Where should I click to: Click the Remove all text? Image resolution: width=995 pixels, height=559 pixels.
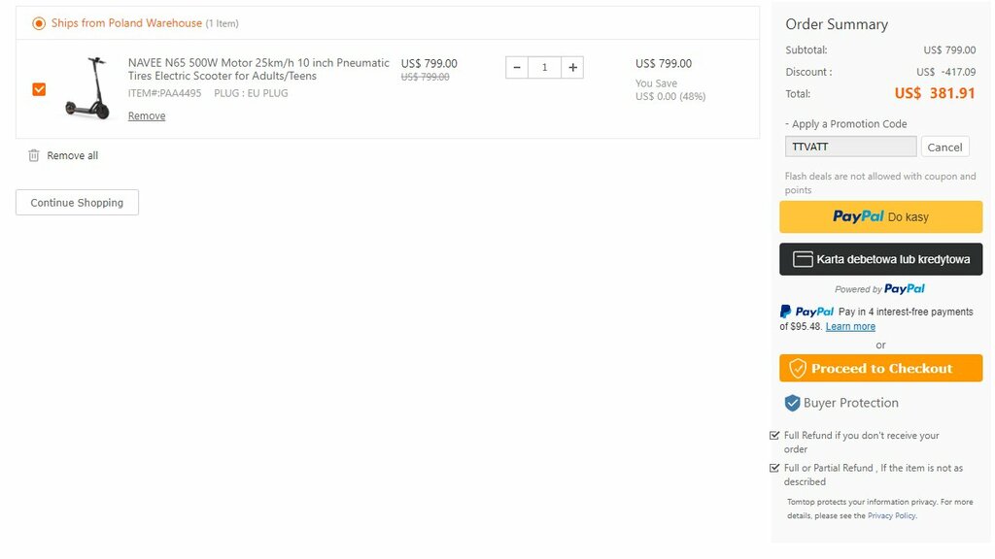72,155
